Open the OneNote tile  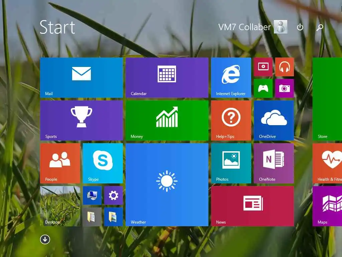pos(274,163)
